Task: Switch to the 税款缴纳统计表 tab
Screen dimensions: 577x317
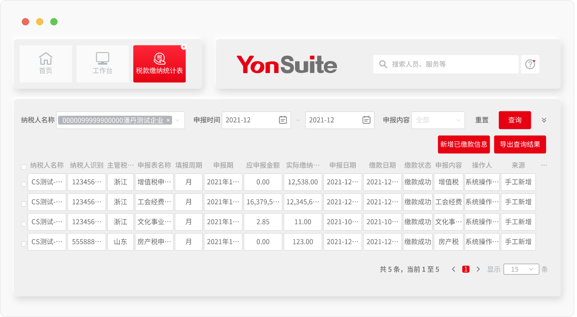Action: click(159, 64)
